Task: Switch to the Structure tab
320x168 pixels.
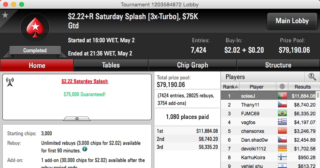Action: 278,65
